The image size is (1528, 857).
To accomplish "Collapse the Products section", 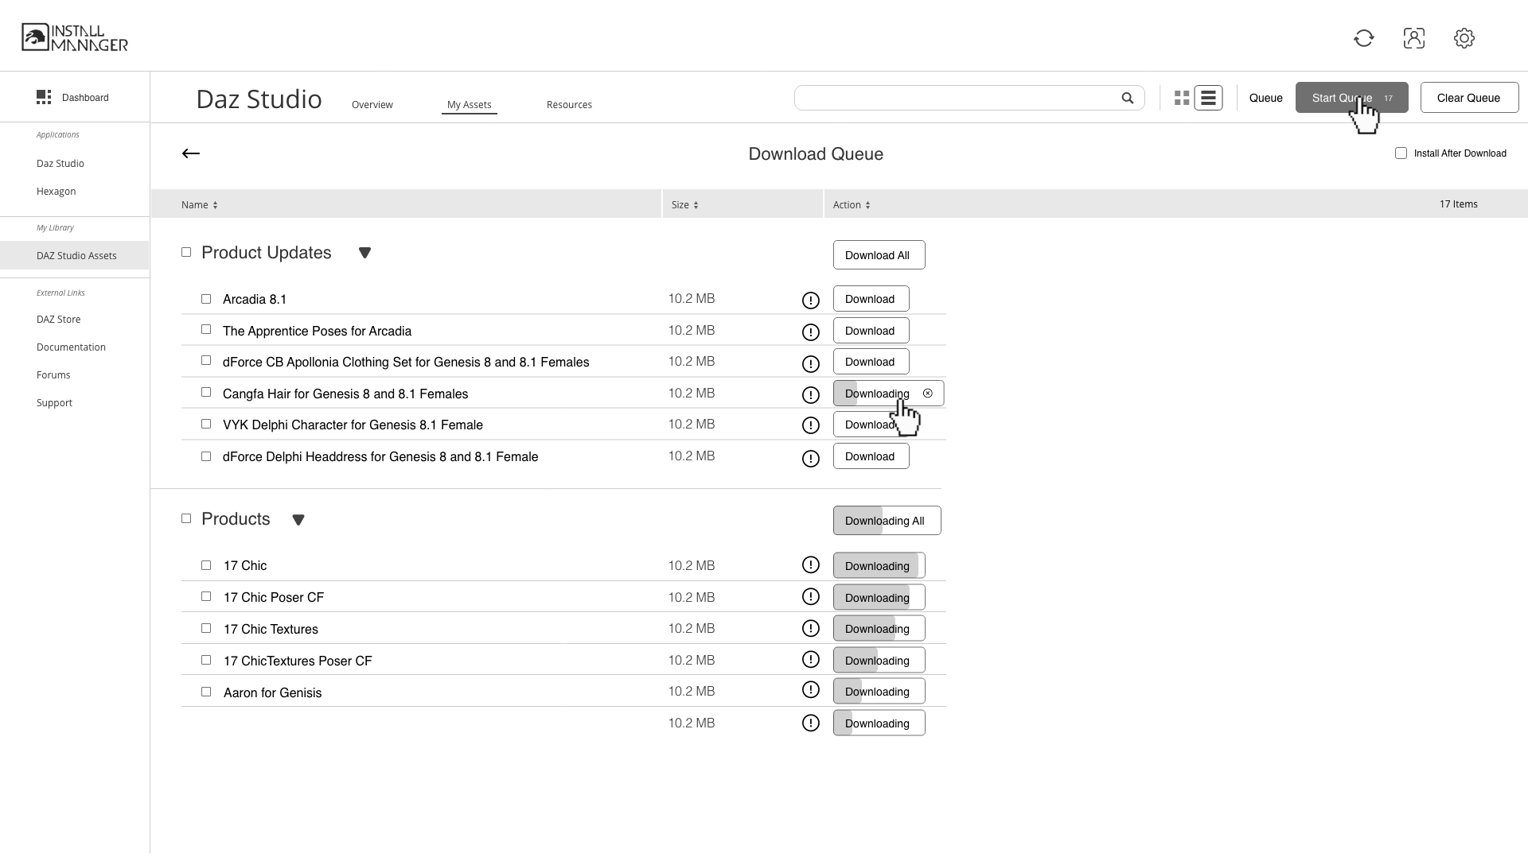I will coord(298,520).
